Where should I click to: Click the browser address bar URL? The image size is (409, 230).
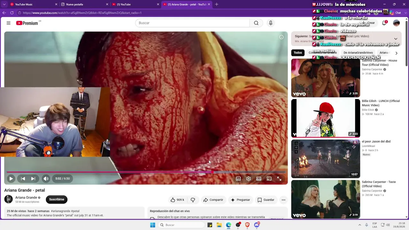point(82,13)
